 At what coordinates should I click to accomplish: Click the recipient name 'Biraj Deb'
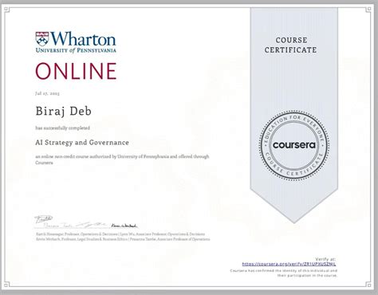pos(64,111)
